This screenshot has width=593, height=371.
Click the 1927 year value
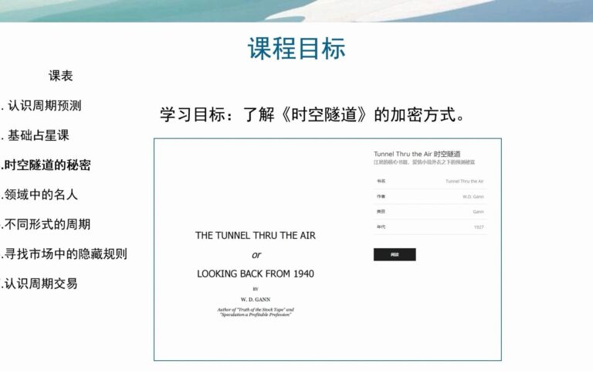point(479,227)
